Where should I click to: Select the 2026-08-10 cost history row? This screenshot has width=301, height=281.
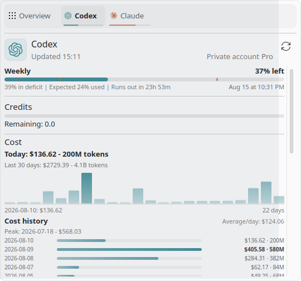(x=144, y=240)
